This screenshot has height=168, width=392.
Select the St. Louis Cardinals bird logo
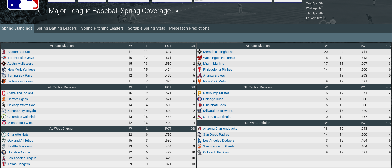pos(199,117)
